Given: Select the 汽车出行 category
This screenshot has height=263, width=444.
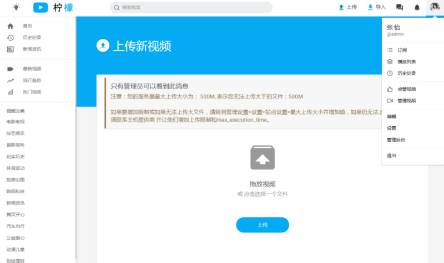Looking at the screenshot, I should (16, 226).
